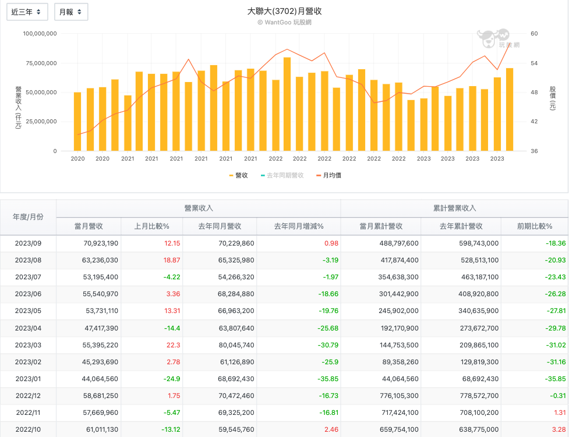Click the first bar on the chart's left
The width and height of the screenshot is (569, 437).
(77, 122)
